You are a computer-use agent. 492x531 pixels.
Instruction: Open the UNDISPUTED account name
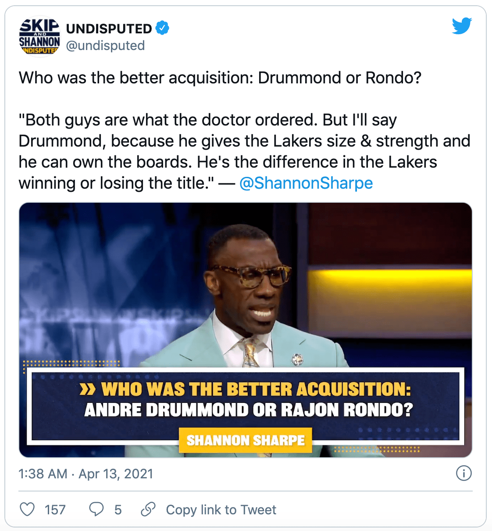click(x=109, y=29)
